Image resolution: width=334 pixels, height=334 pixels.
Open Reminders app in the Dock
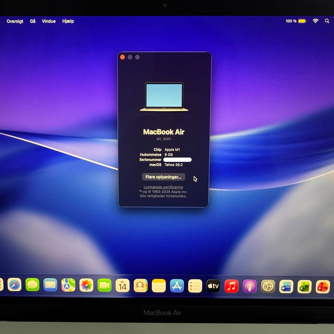(x=195, y=286)
